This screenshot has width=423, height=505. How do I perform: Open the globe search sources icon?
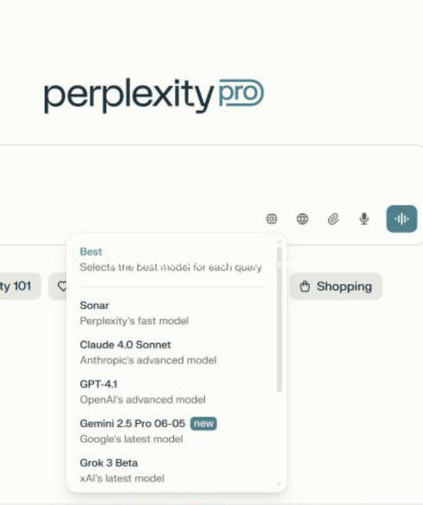(302, 219)
